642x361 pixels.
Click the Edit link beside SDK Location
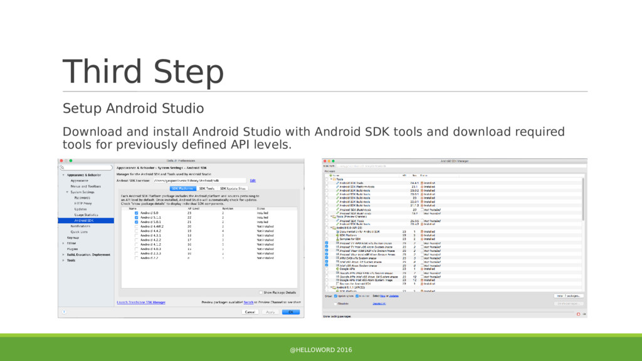click(x=253, y=180)
